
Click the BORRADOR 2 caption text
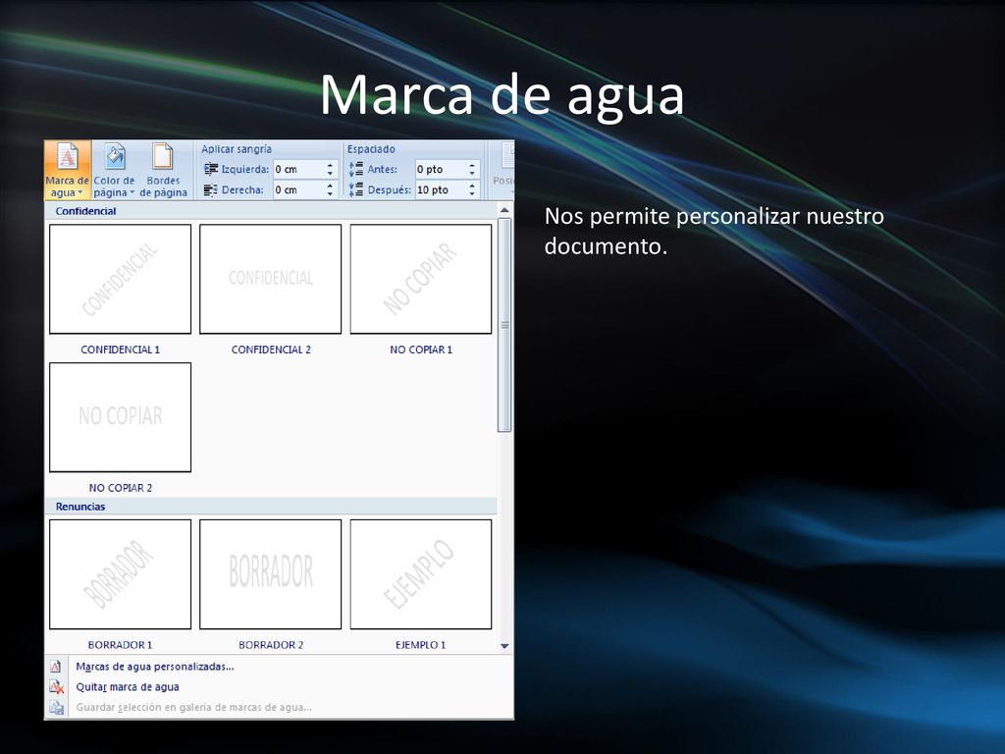271,645
